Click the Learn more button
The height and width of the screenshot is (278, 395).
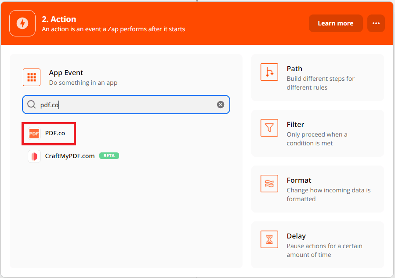pyautogui.click(x=335, y=23)
